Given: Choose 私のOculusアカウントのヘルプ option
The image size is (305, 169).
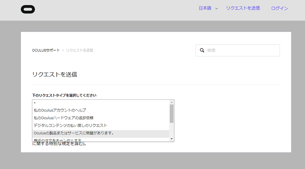Looking at the screenshot, I should (101, 110).
